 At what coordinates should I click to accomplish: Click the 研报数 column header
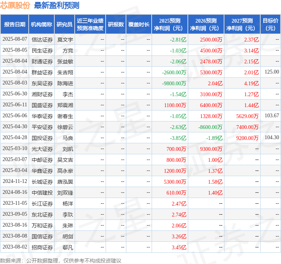(x=116, y=24)
